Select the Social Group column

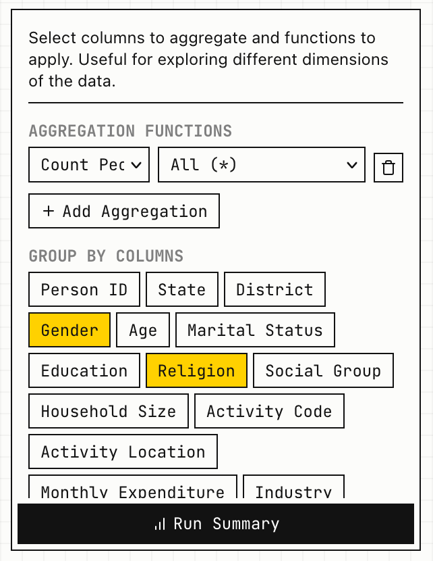pyautogui.click(x=323, y=371)
